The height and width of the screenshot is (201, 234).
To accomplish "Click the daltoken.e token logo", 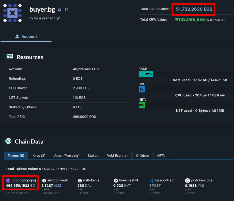I will click(x=80, y=180).
